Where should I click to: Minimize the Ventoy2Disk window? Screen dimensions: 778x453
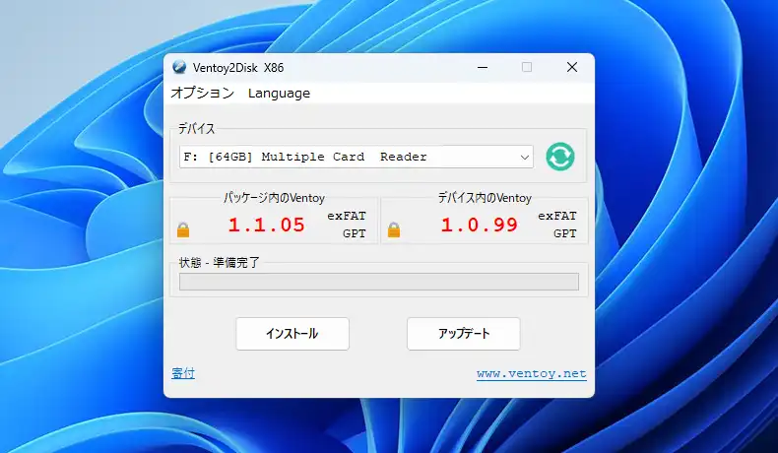(x=483, y=67)
